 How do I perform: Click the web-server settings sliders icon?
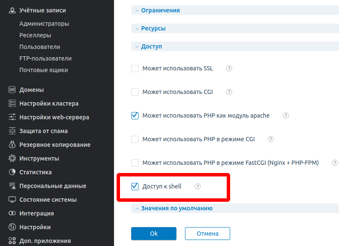point(12,117)
